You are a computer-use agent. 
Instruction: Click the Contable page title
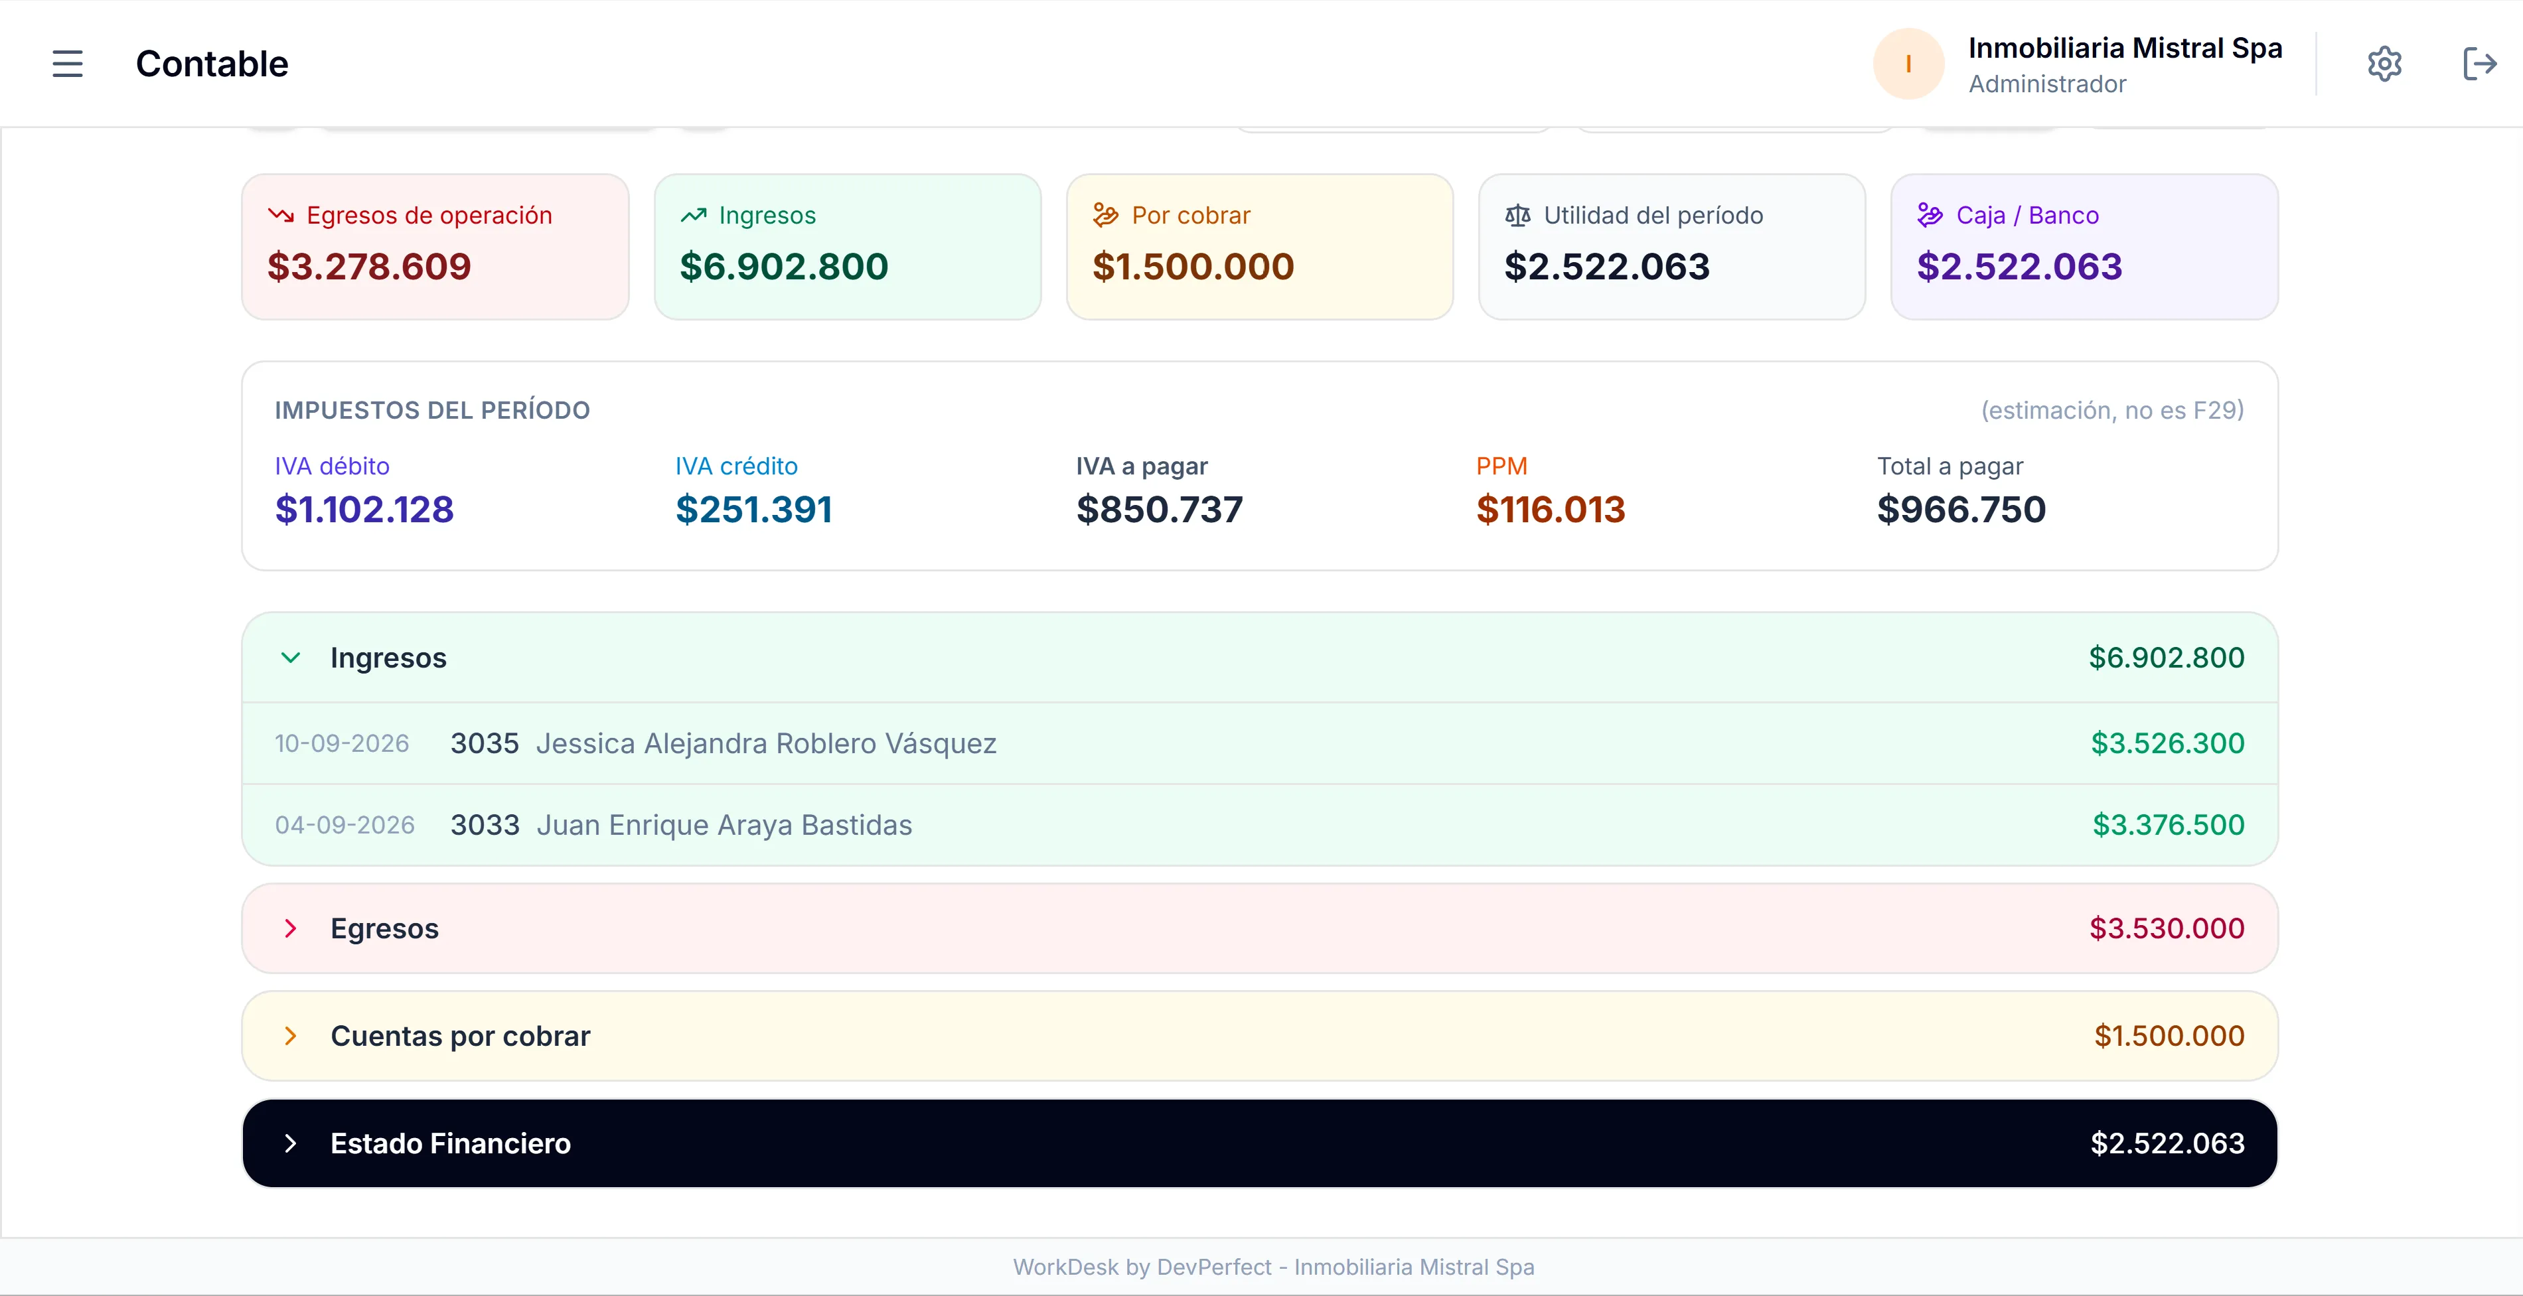[212, 64]
